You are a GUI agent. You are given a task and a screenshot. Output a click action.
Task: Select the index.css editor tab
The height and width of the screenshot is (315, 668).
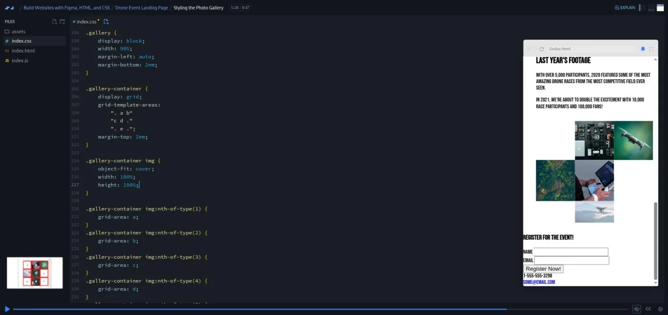(x=86, y=21)
